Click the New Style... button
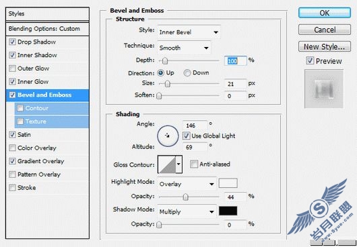Image resolution: width=357 pixels, height=247 pixels. coord(325,47)
